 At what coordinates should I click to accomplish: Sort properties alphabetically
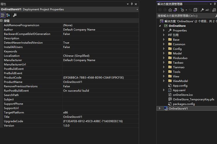coord(8,15)
